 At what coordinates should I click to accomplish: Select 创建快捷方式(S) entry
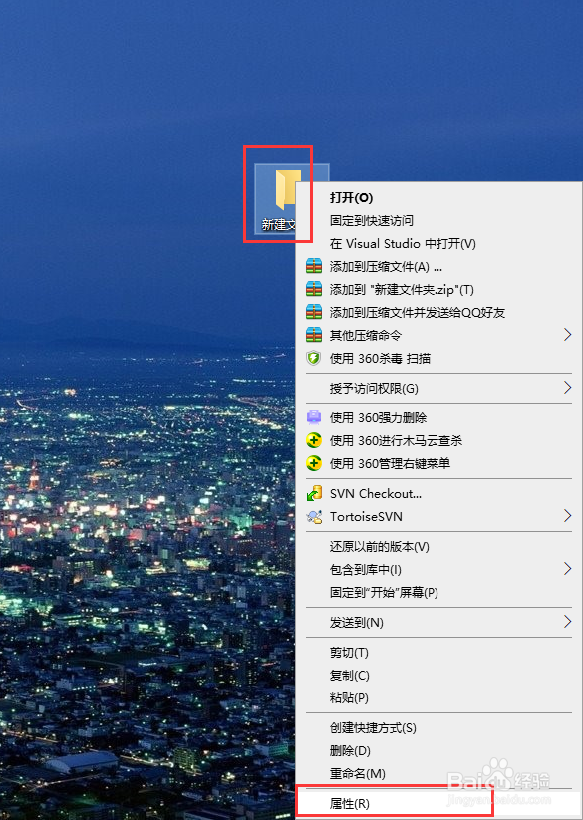[439, 728]
